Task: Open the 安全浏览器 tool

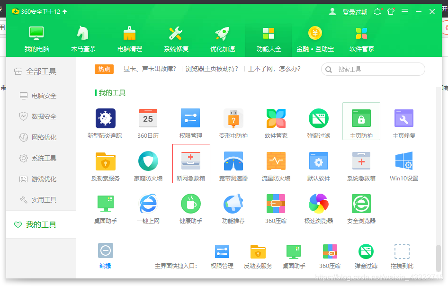Action: 361,208
